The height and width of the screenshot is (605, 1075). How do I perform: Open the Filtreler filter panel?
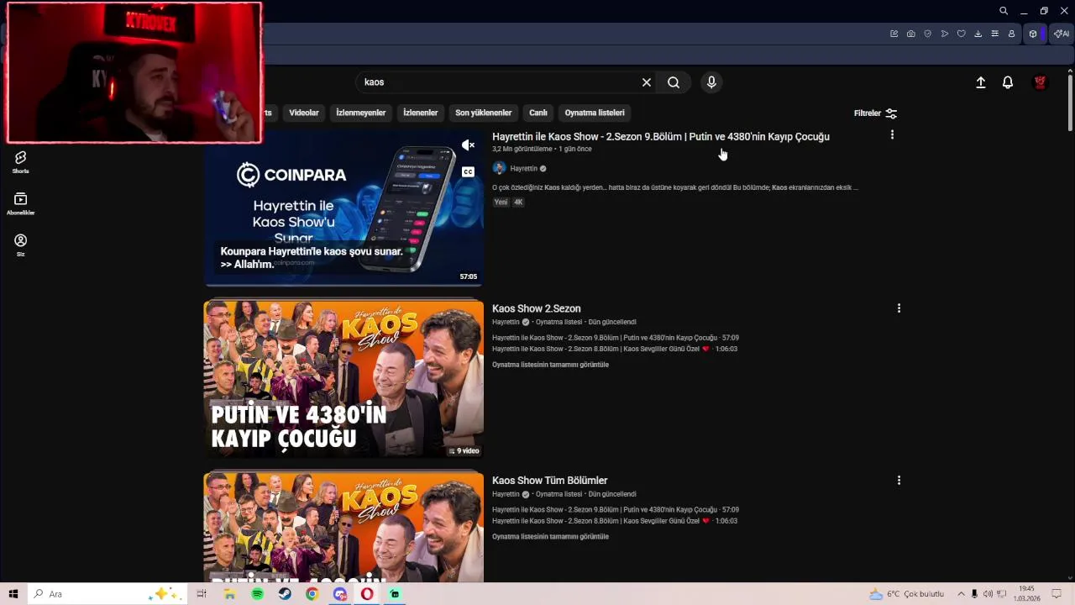click(x=876, y=113)
